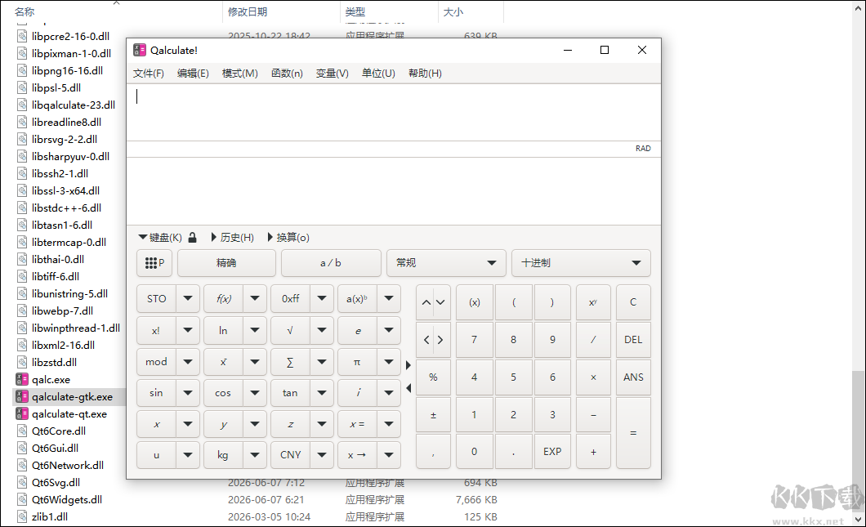Select qalculate-gtk.exe file icon in Explorer

22,396
